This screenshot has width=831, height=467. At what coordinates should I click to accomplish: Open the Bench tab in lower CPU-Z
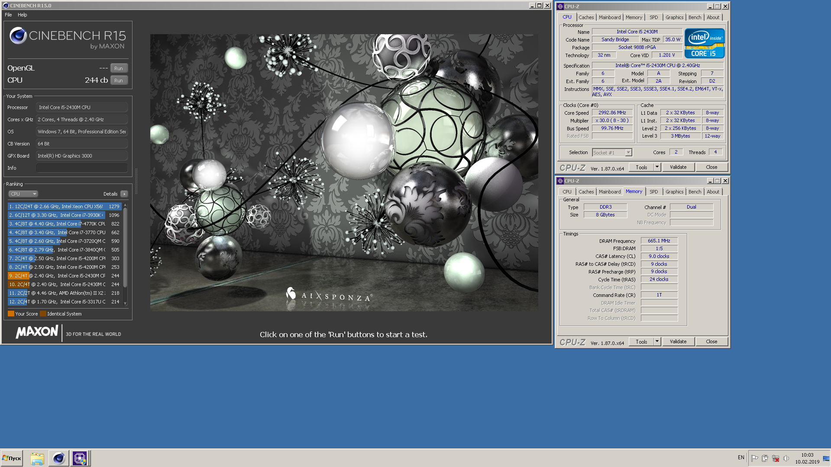pyautogui.click(x=695, y=192)
